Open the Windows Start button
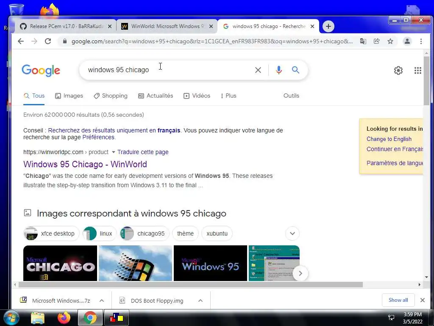Image resolution: width=434 pixels, height=326 pixels. click(11, 318)
